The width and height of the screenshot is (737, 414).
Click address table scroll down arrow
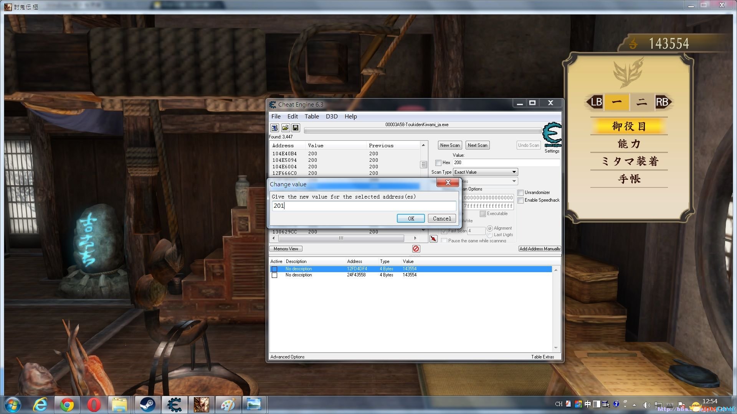pyautogui.click(x=556, y=348)
